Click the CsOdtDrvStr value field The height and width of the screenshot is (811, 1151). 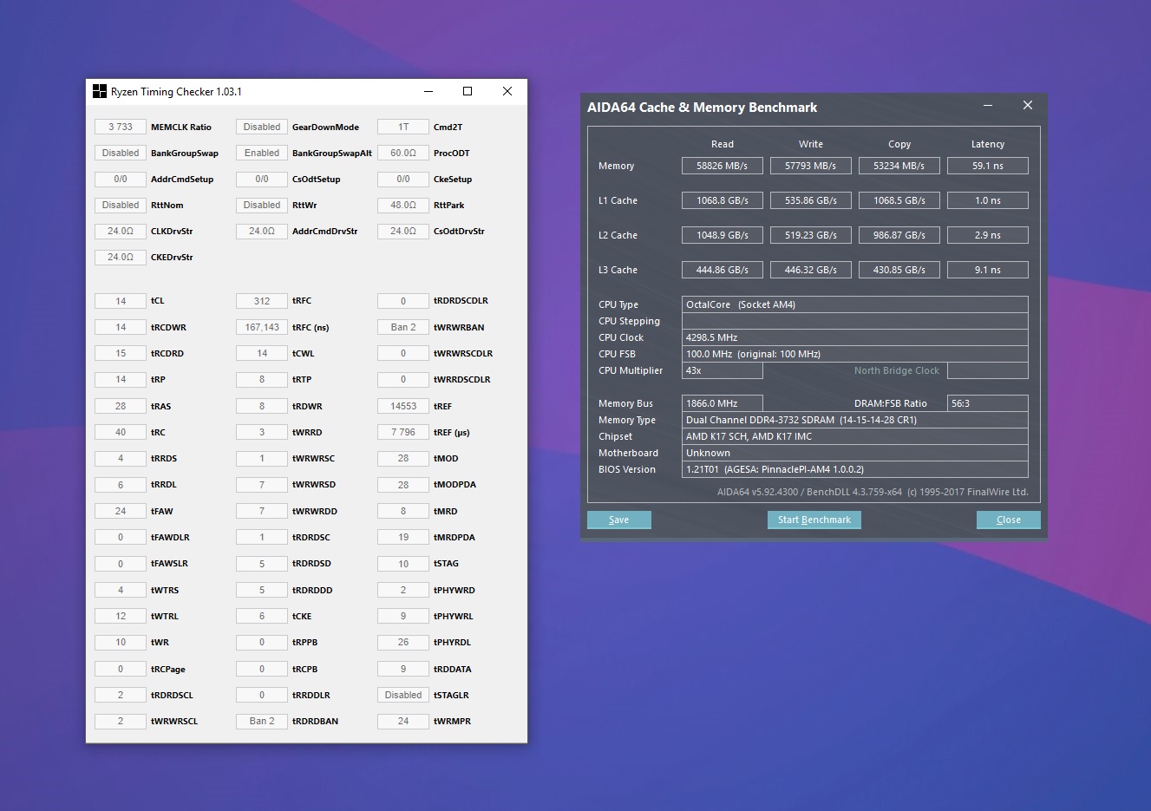pos(403,231)
